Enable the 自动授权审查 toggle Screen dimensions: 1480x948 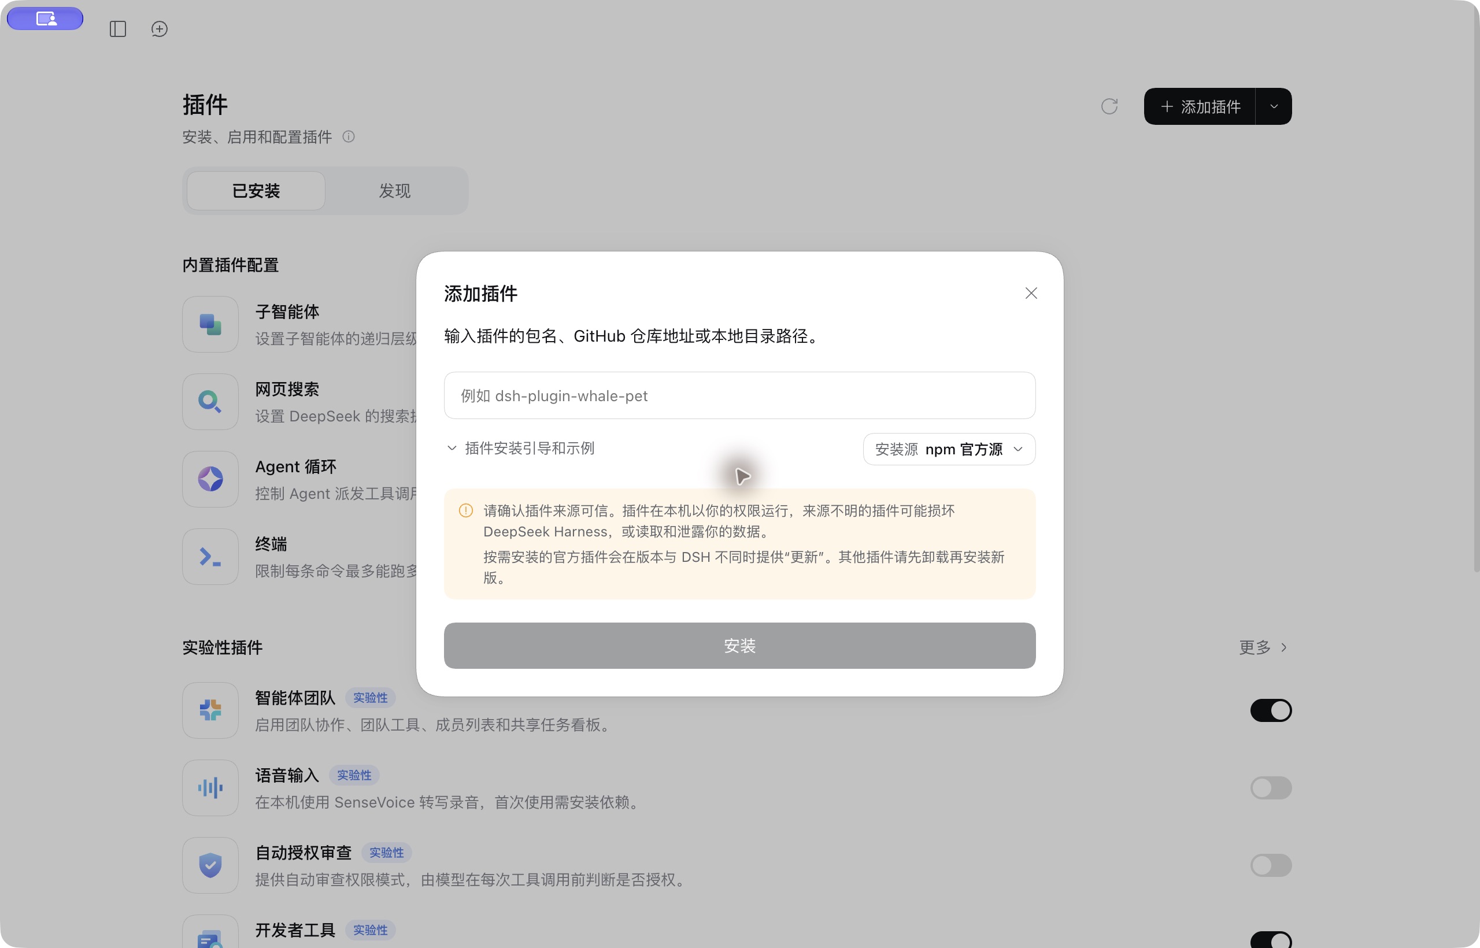pos(1271,865)
